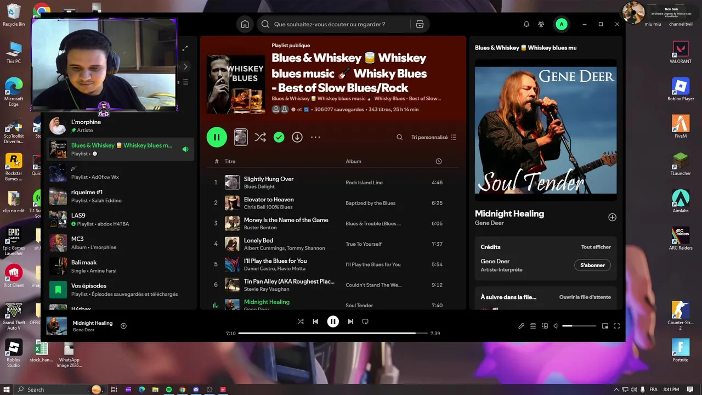Image resolution: width=702 pixels, height=395 pixels.
Task: Open album link I'll Play the Blues for You
Action: click(x=373, y=264)
